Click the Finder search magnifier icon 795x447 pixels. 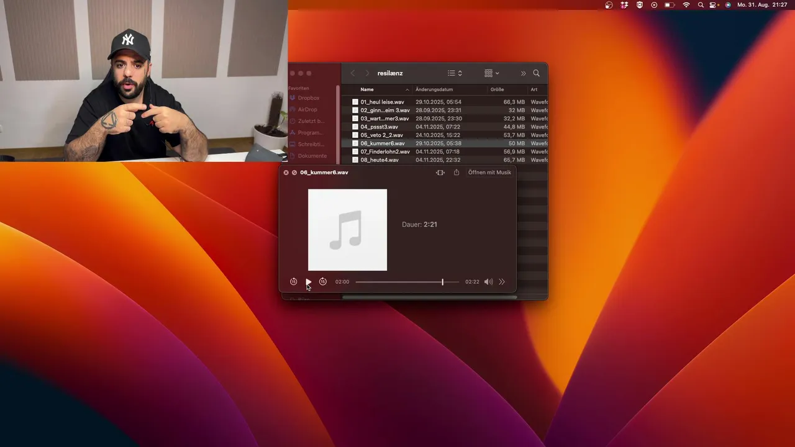(537, 73)
